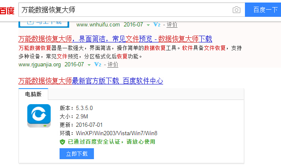Click the www.wnhuifu.com URL text
This screenshot has height=165, width=281.
(x=98, y=24)
